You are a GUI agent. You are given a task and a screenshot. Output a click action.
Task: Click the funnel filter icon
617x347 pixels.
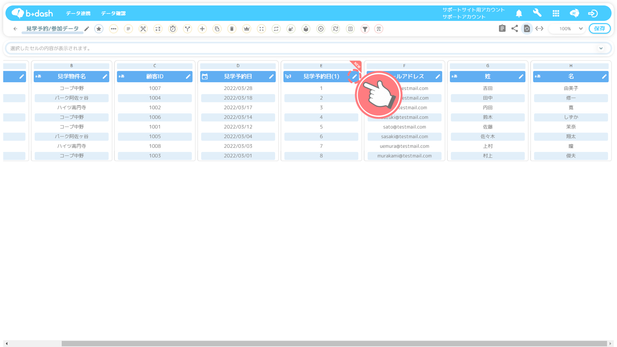(x=365, y=29)
